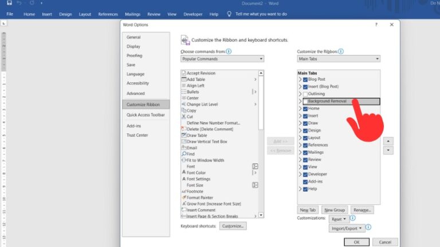Select the Quick Access Toolbar category
Image resolution: width=440 pixels, height=247 pixels.
pyautogui.click(x=146, y=115)
